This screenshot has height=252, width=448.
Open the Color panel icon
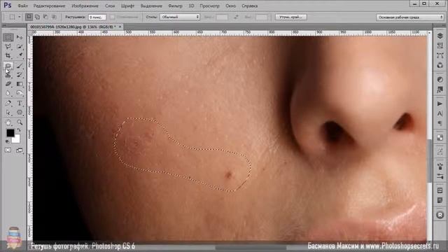pos(440,65)
